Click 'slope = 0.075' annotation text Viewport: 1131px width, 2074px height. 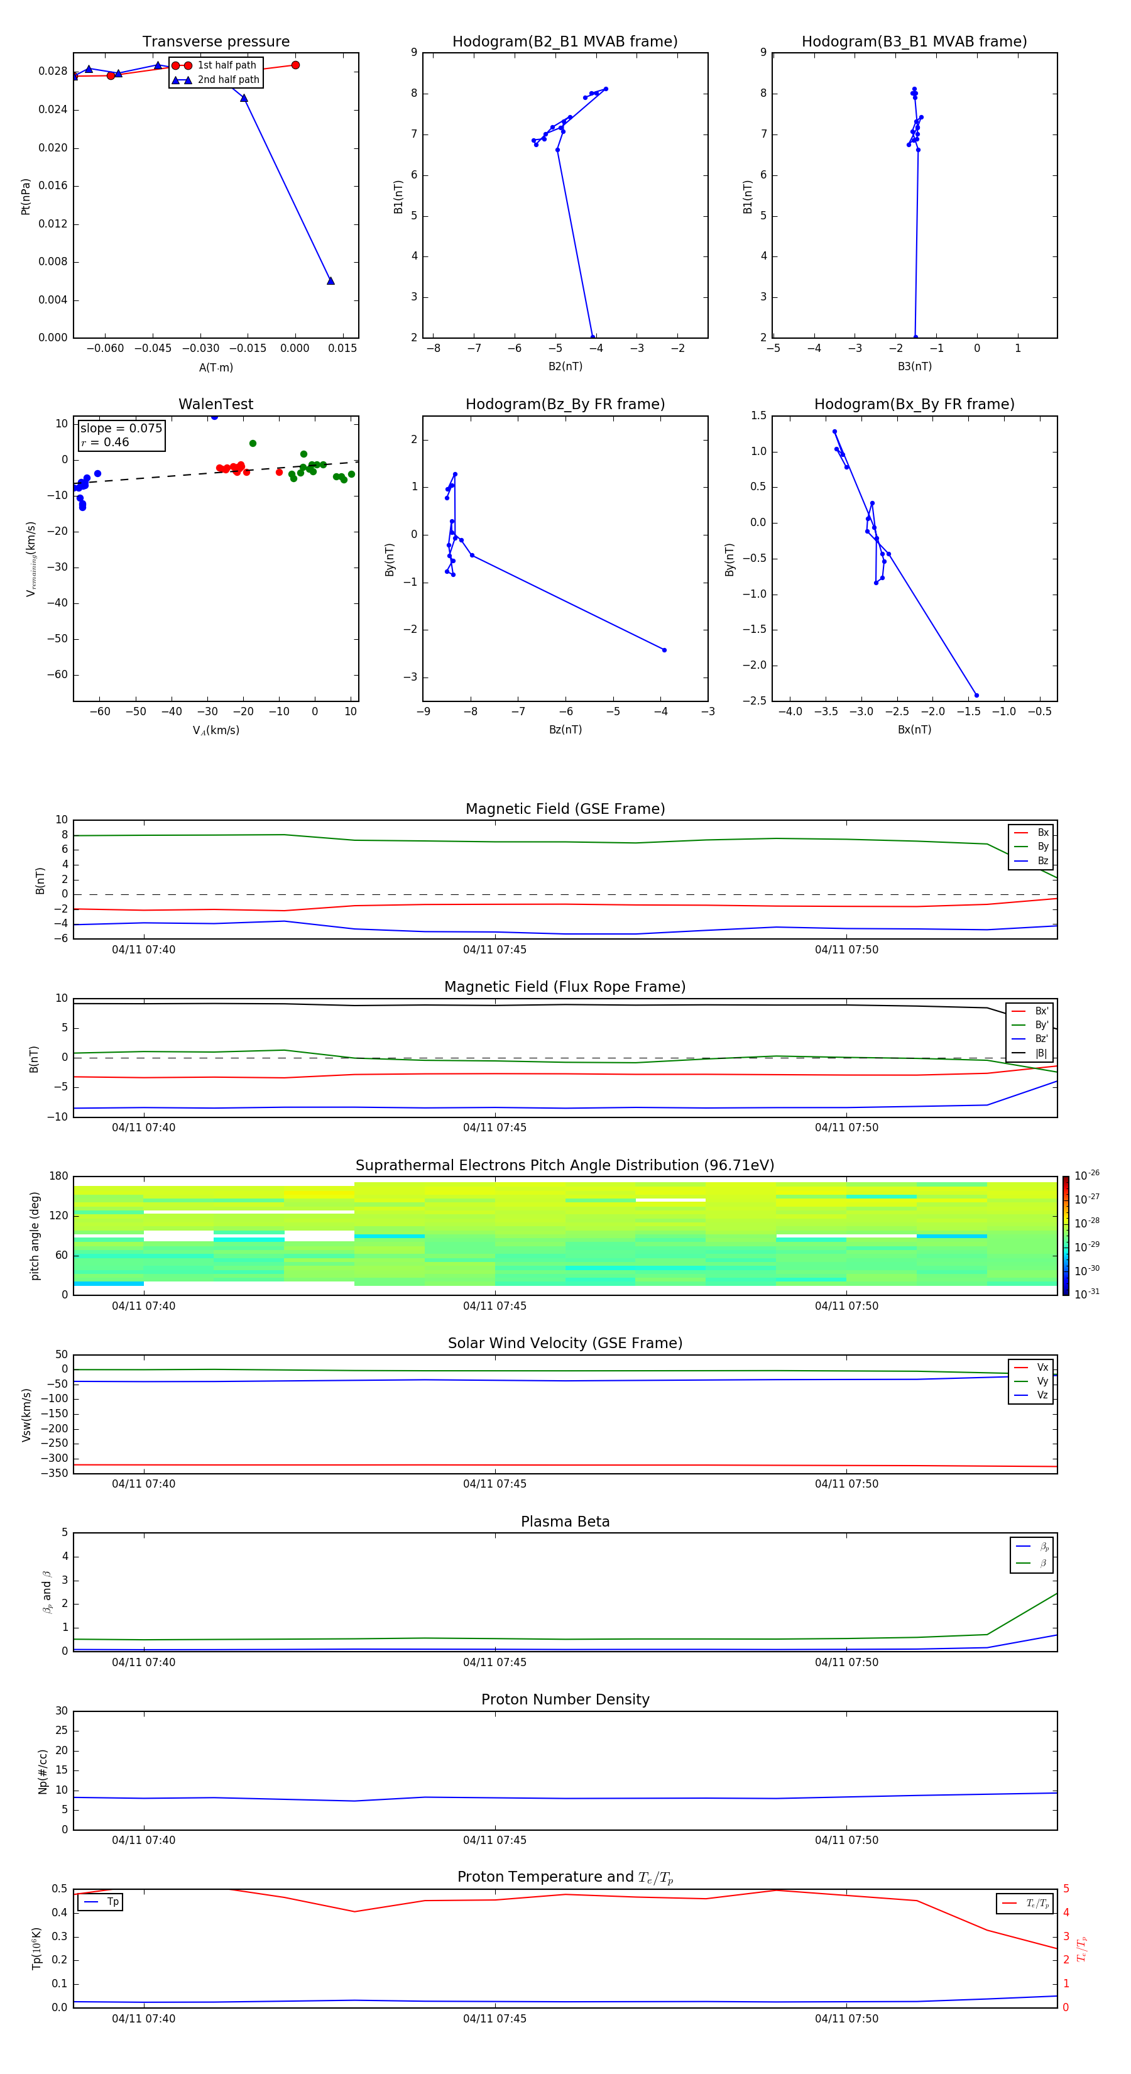click(x=121, y=429)
